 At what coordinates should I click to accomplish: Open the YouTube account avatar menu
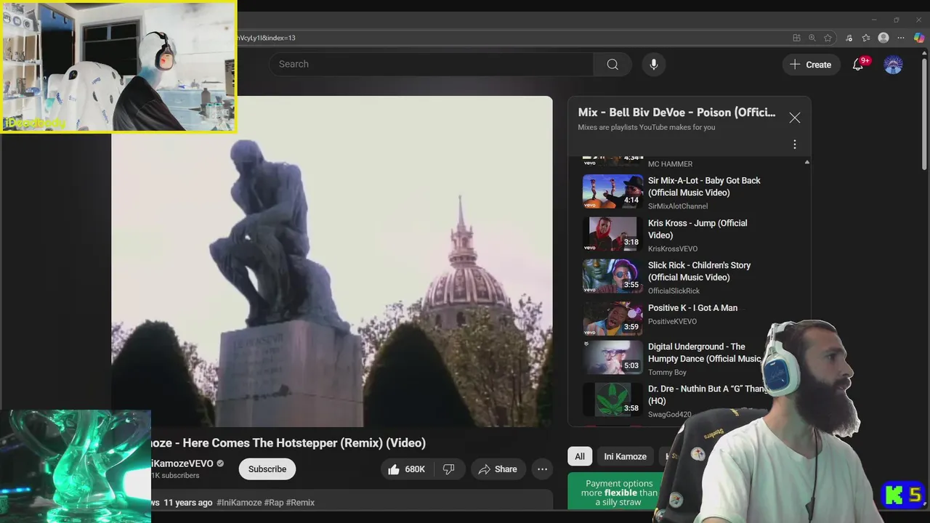point(893,64)
